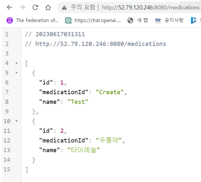
Task: Click the KU icon beside 공지사항
Action: 158,20
